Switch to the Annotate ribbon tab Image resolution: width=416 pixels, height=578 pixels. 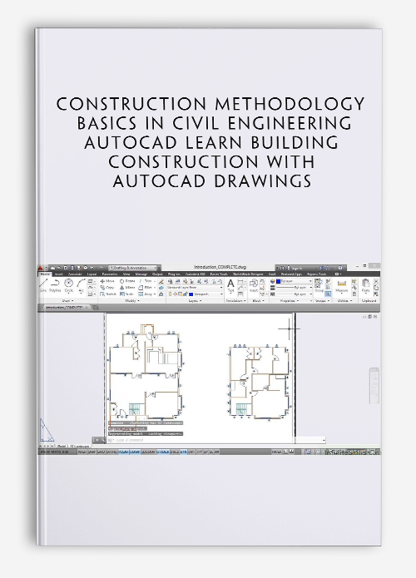click(x=75, y=274)
